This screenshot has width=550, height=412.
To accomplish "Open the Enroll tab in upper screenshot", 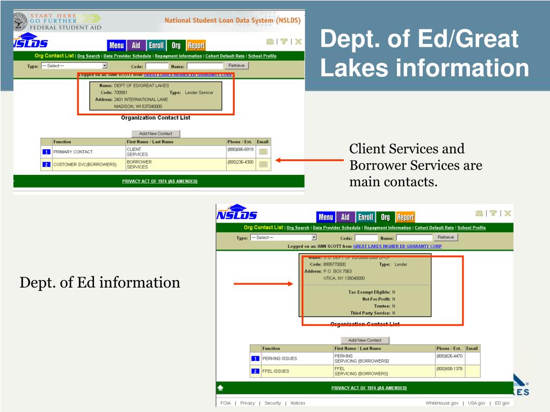I will tap(156, 45).
